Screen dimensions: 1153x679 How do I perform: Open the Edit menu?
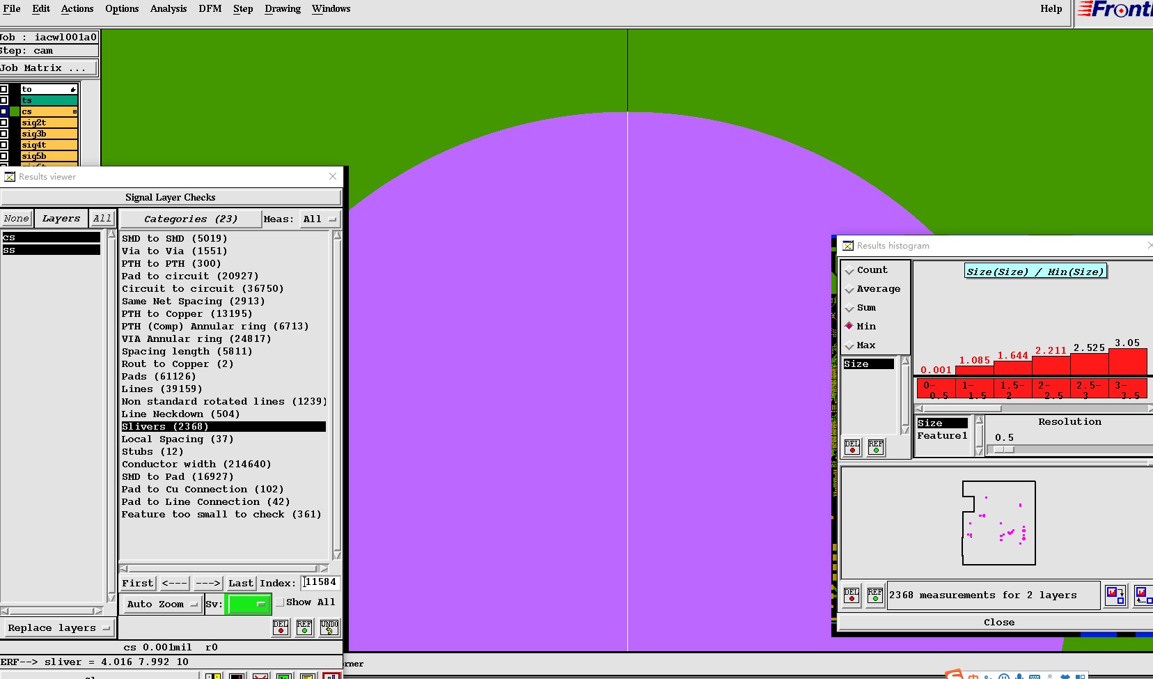click(x=41, y=9)
